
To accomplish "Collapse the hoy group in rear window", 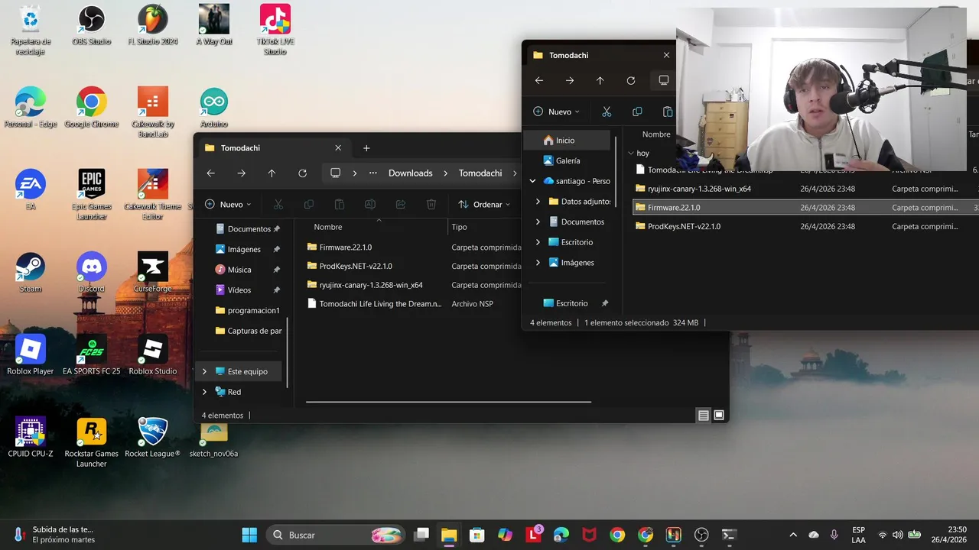I will [x=630, y=153].
